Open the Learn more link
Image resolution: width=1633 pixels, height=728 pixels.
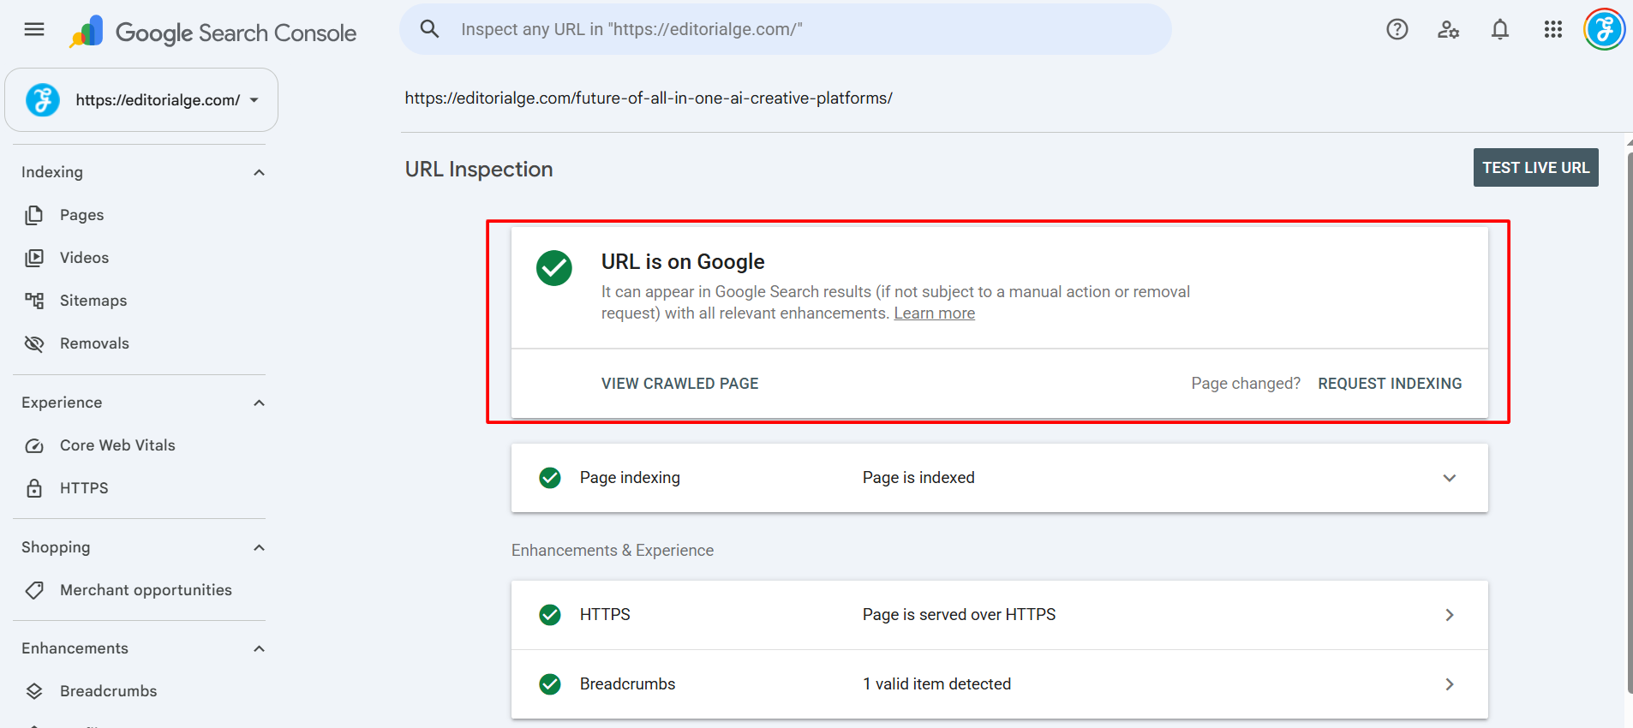tap(934, 313)
